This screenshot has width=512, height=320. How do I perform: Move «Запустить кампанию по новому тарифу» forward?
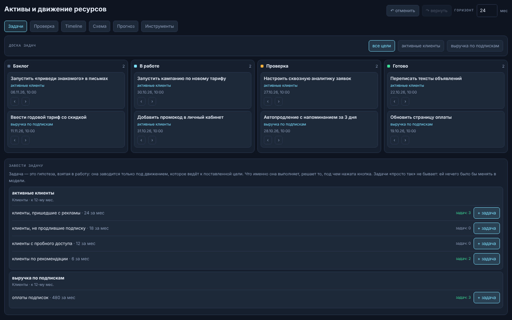pyautogui.click(x=152, y=102)
